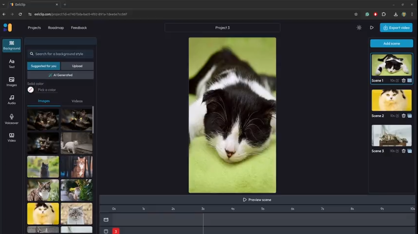Click Pick a color label

[47, 90]
